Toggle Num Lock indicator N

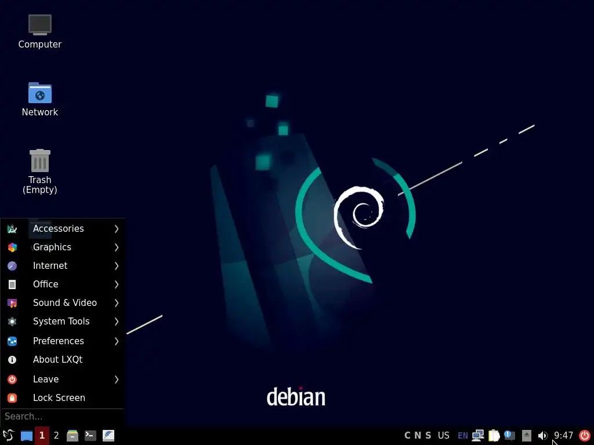point(418,436)
